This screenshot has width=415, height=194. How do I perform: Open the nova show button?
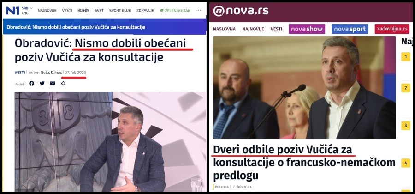point(307,29)
